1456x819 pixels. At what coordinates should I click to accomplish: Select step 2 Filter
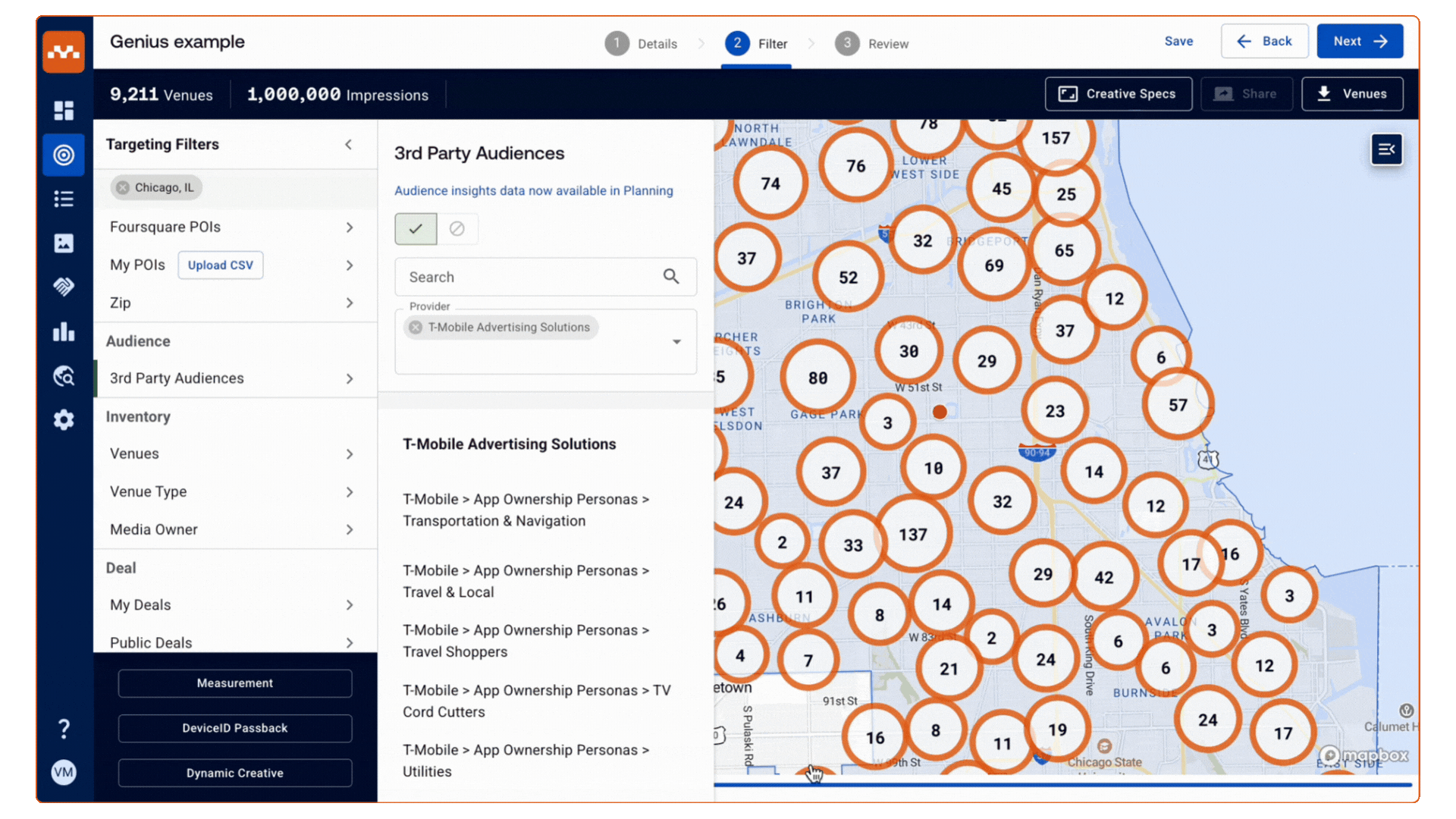click(x=756, y=44)
